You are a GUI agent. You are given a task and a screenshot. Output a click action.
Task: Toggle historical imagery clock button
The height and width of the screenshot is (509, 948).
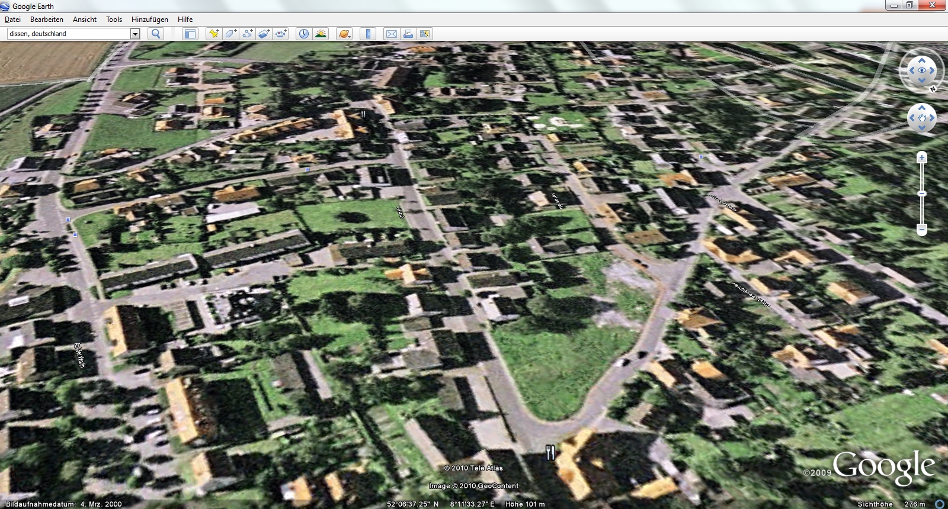coord(303,34)
